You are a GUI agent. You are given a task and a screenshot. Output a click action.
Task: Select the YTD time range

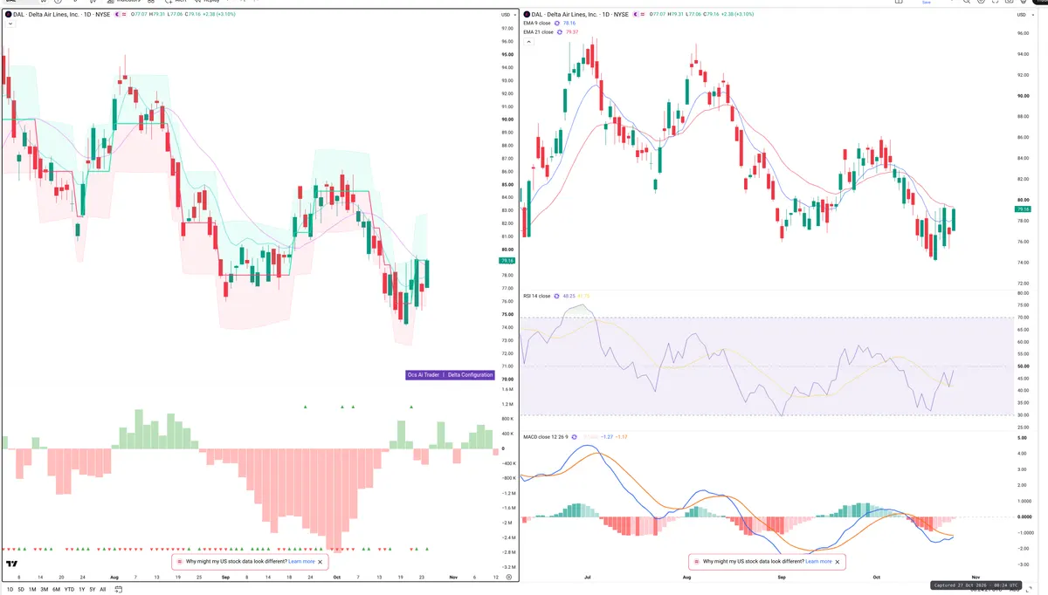point(69,590)
